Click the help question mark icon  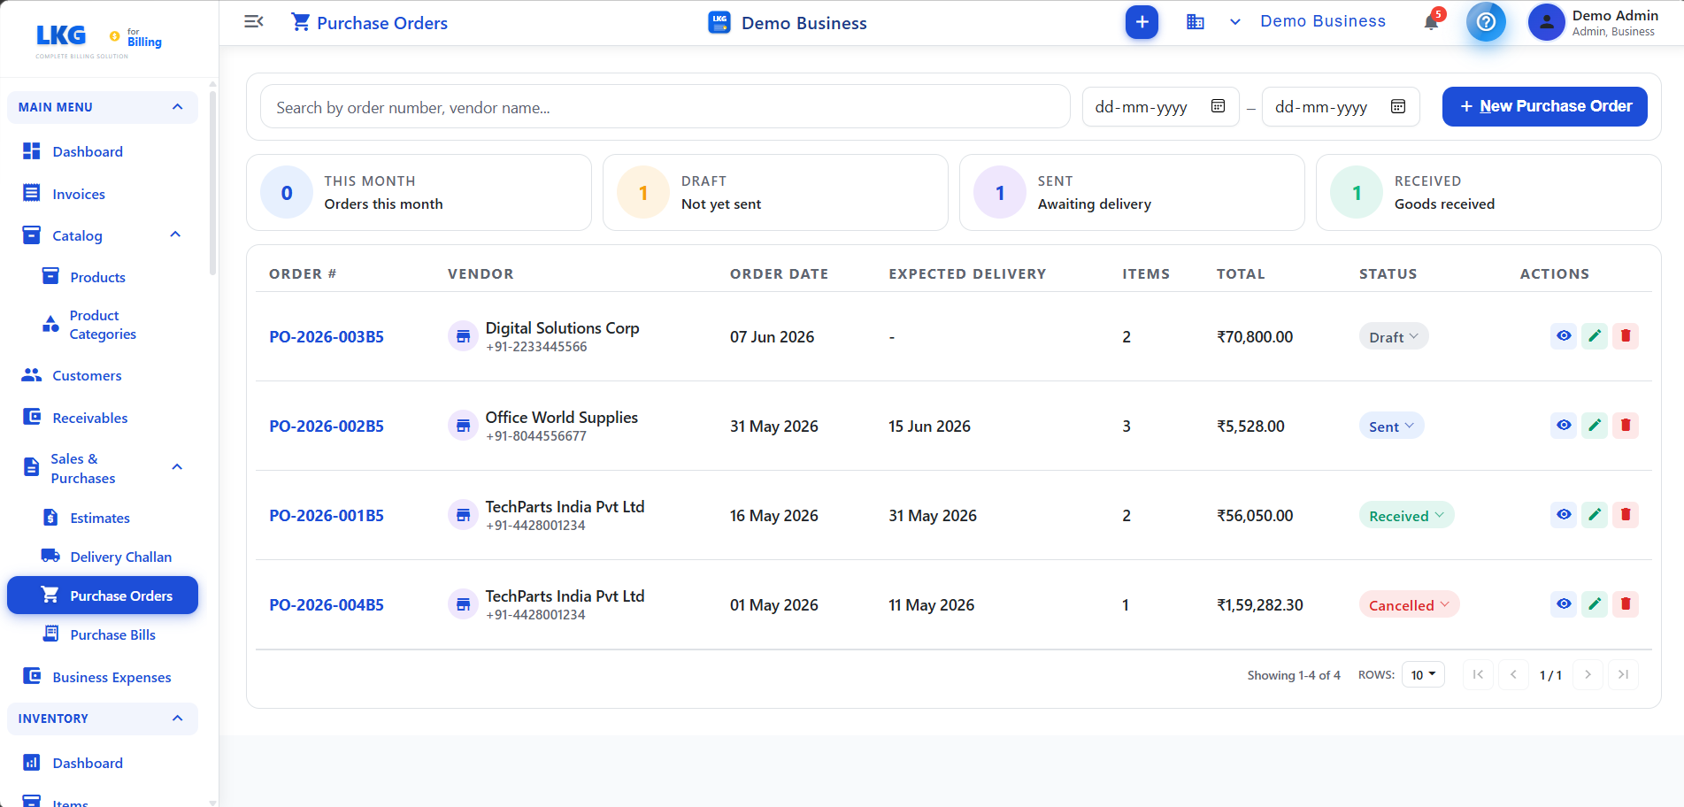click(1486, 22)
